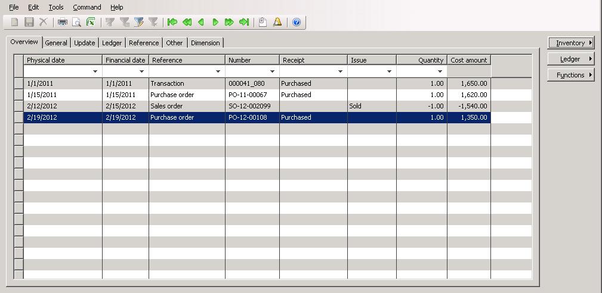Open the Command menu

click(87, 7)
